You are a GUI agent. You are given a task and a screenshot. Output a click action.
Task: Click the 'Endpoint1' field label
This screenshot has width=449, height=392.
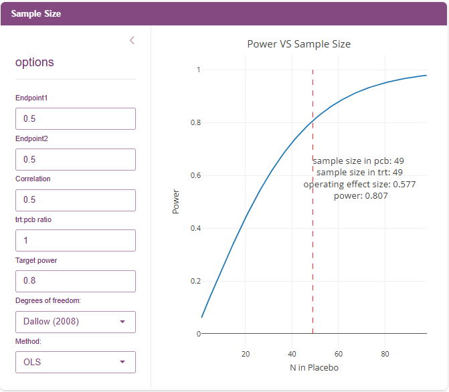[x=31, y=98]
